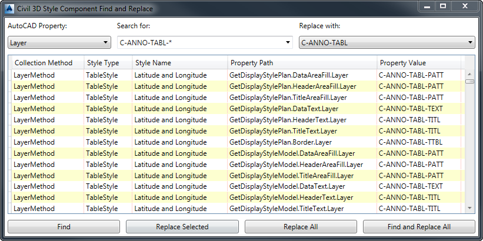
Task: Click the Property Path column header
Action: (x=252, y=63)
